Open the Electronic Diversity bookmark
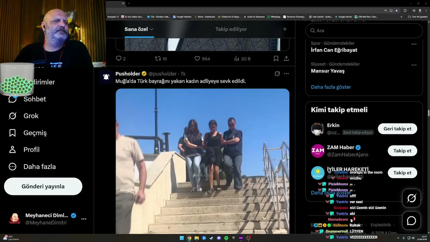This screenshot has width=430, height=242. [x=294, y=17]
